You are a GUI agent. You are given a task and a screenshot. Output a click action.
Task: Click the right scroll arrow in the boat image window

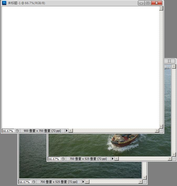170,158
